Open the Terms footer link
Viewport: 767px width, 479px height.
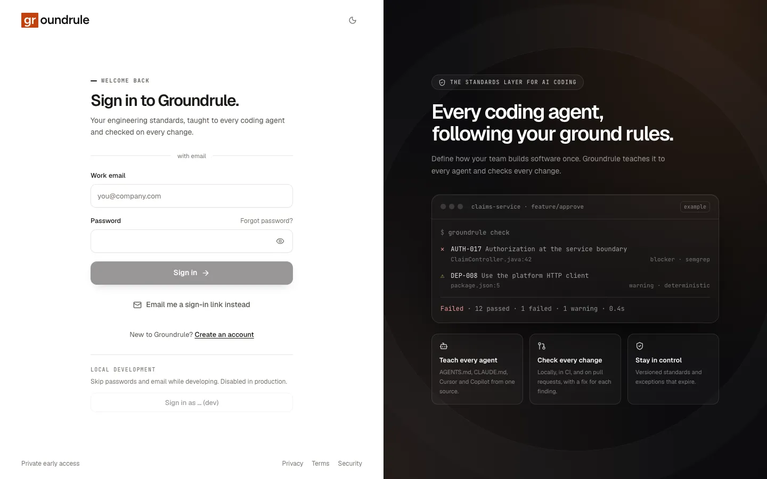[321, 464]
